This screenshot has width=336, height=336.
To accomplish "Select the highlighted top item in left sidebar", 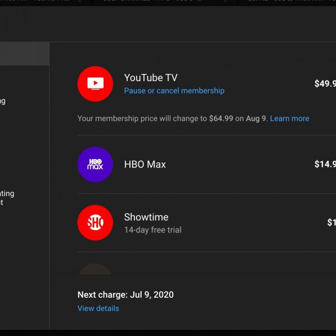I will [25, 54].
